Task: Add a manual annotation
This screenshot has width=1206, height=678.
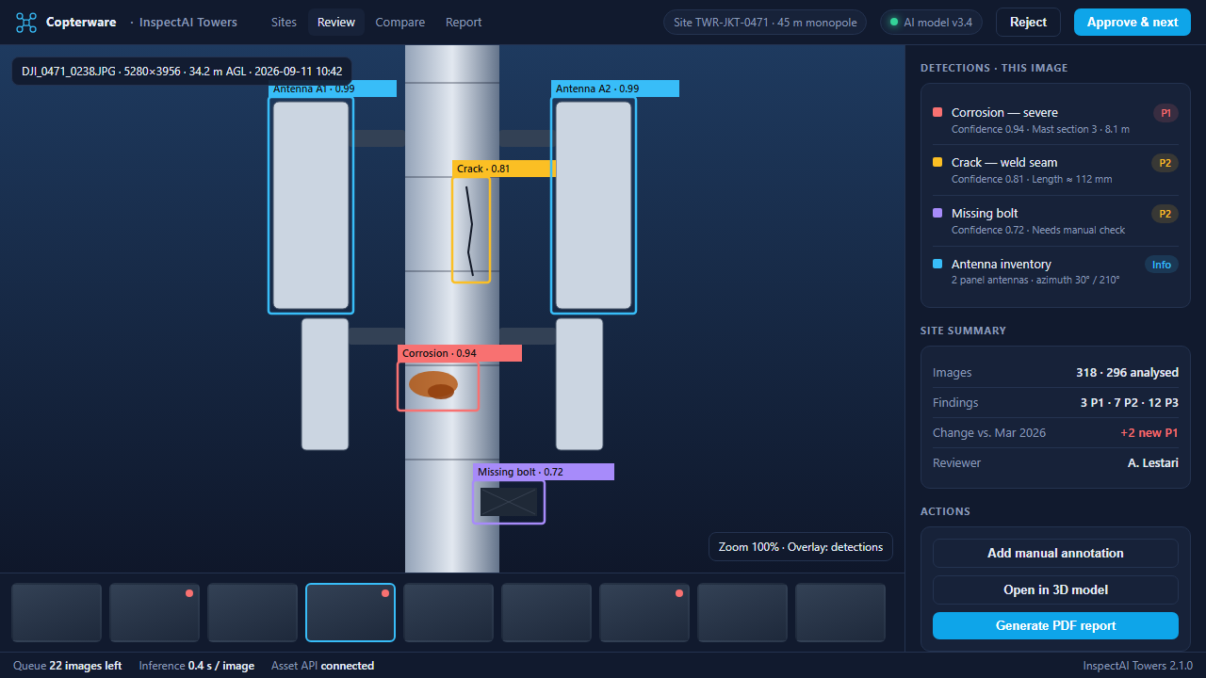Action: point(1055,553)
